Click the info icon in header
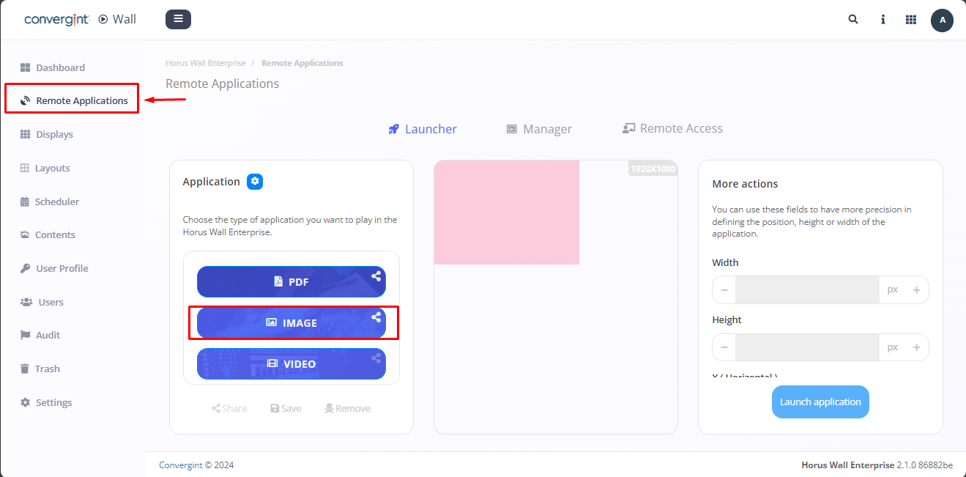Viewport: 966px width, 477px height. (x=883, y=20)
